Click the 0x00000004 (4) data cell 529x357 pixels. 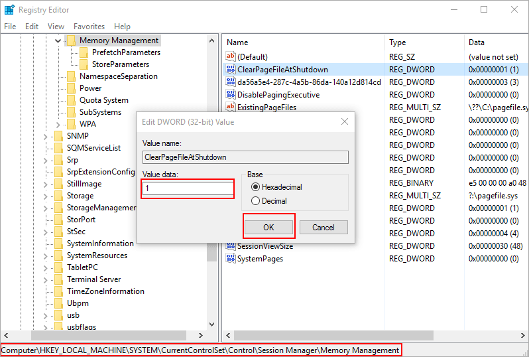[494, 234]
